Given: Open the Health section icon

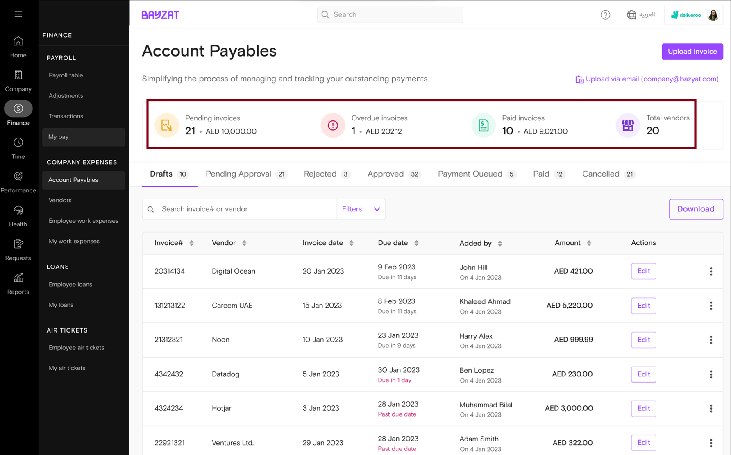Looking at the screenshot, I should pos(18,216).
